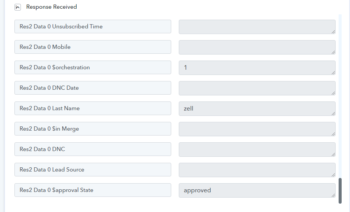Click the $approval State value showing approved
Screen dimensions: 350x212
(x=257, y=190)
